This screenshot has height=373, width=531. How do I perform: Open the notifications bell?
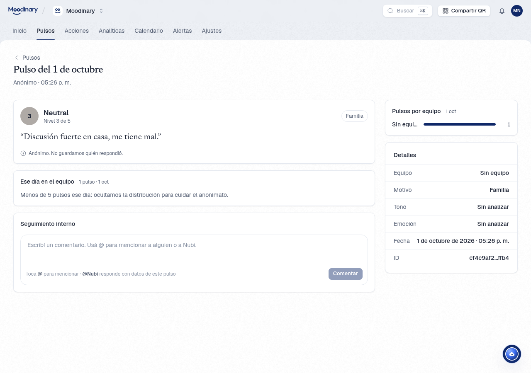click(x=502, y=11)
